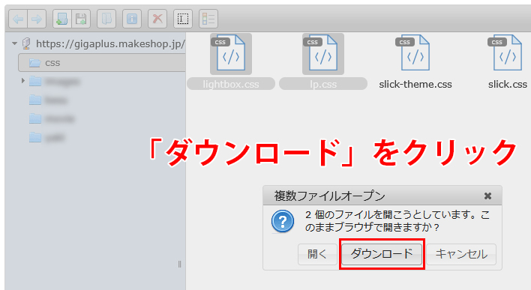The width and height of the screenshot is (531, 290).
Task: Click the list view toggle icon
Action: coord(208,19)
